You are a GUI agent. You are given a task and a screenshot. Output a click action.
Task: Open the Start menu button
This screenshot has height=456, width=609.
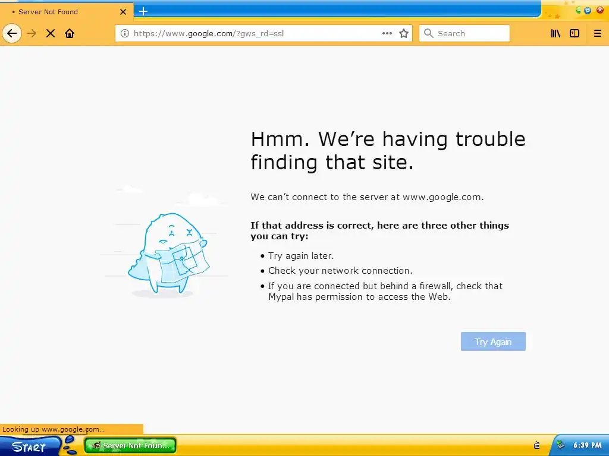coord(30,446)
